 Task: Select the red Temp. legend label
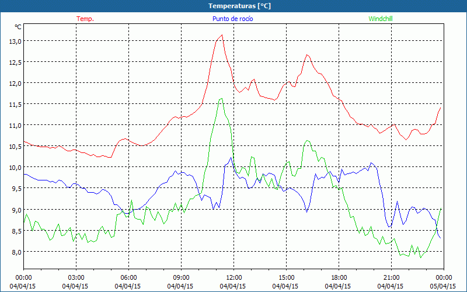85,19
